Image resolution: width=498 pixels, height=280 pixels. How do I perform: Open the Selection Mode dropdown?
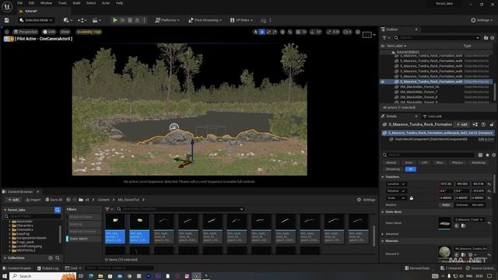pyautogui.click(x=36, y=20)
